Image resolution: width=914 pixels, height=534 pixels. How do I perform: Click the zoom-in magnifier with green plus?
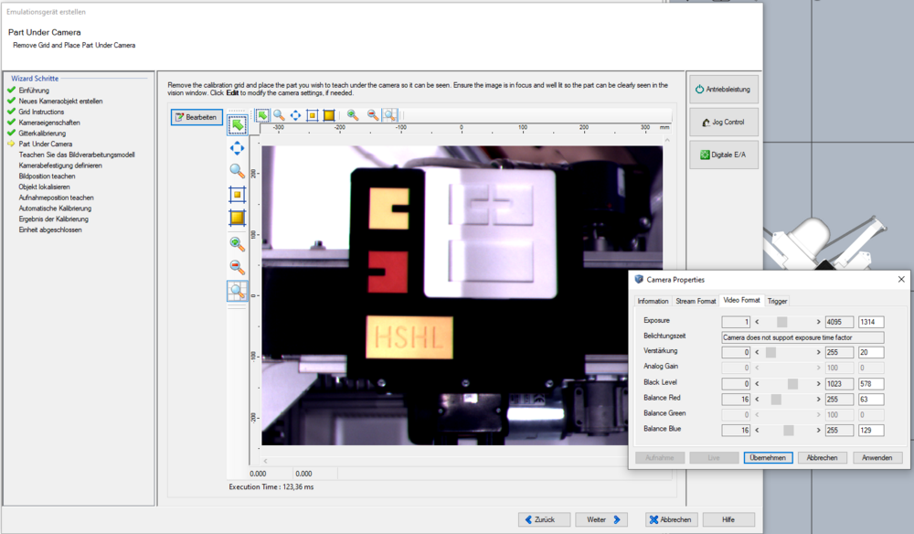click(x=237, y=244)
